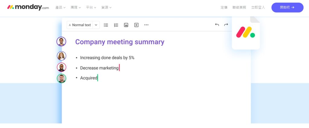Viewport: 309px width, 128px height.
Task: Open the Normal text style dropdown arrow
Action: point(96,25)
